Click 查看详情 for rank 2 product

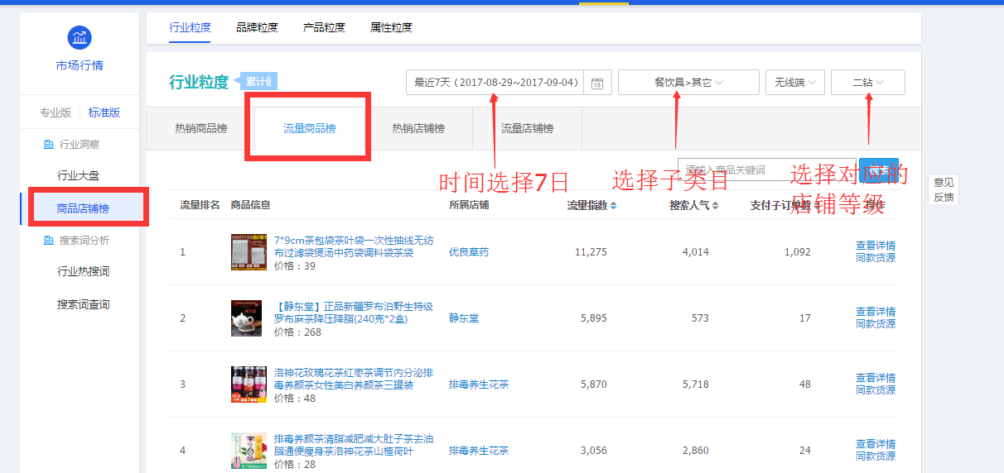876,312
